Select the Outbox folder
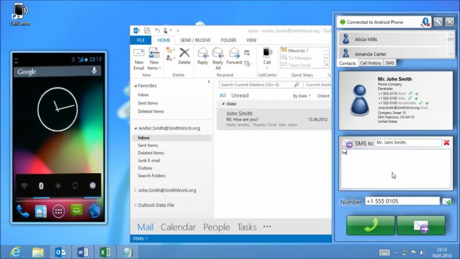The width and height of the screenshot is (460, 259). pyautogui.click(x=145, y=168)
